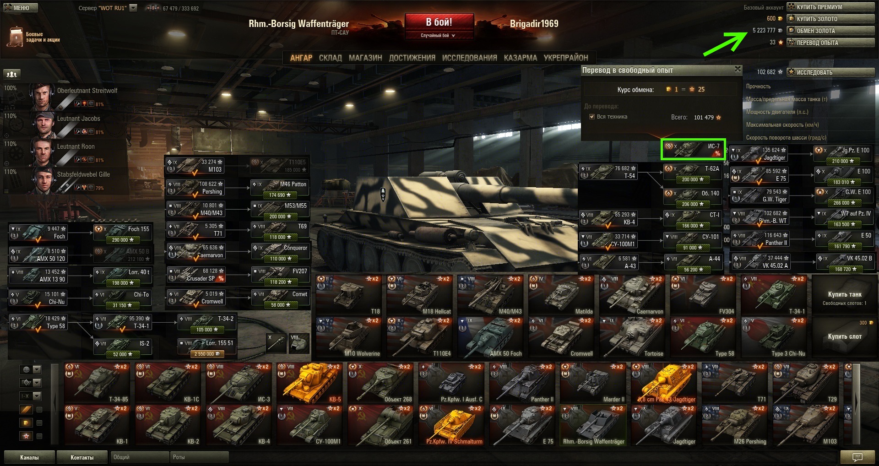Select the КВ-5 tank thumbnail in carousel
Image resolution: width=879 pixels, height=466 pixels.
[x=309, y=383]
